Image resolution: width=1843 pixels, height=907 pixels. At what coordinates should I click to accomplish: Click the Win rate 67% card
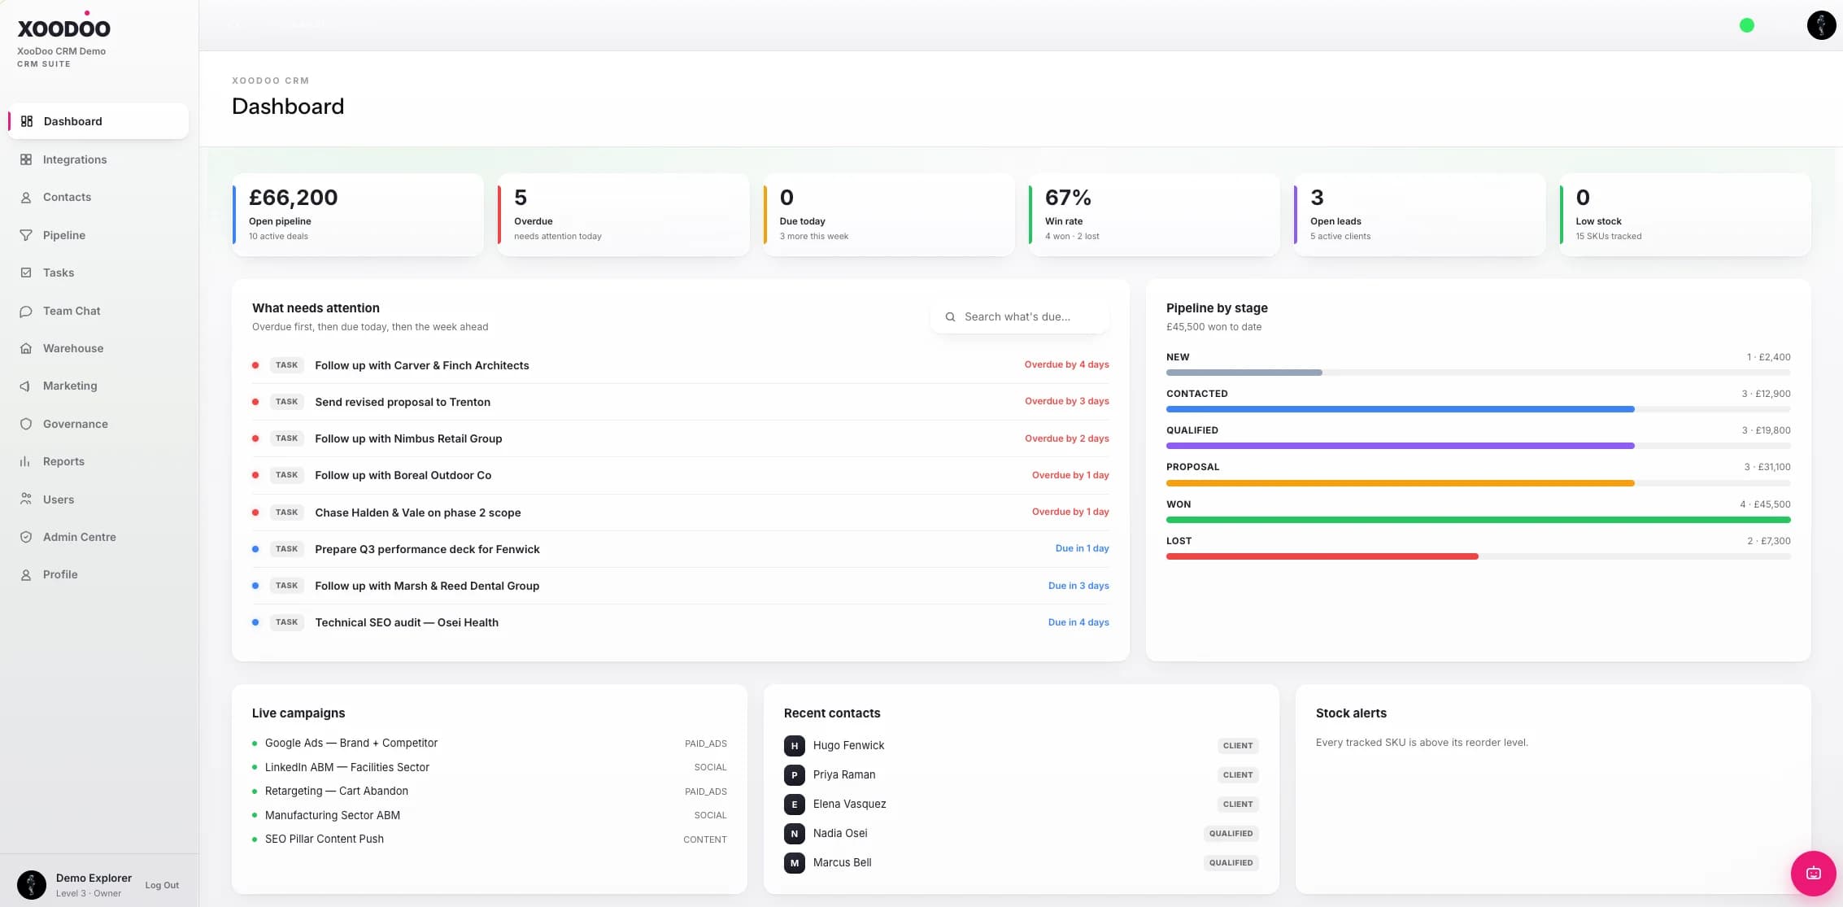(1154, 215)
